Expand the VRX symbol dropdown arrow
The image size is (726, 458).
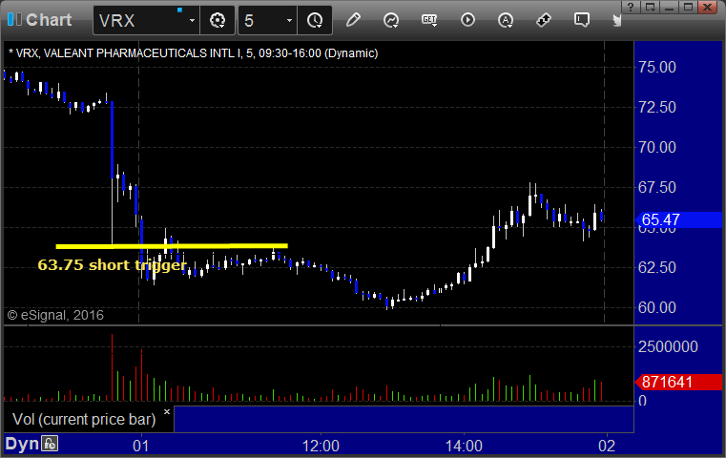click(192, 20)
